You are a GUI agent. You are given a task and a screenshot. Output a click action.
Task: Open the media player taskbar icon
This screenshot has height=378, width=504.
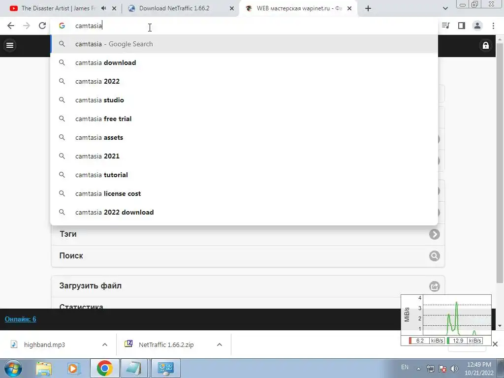73,368
